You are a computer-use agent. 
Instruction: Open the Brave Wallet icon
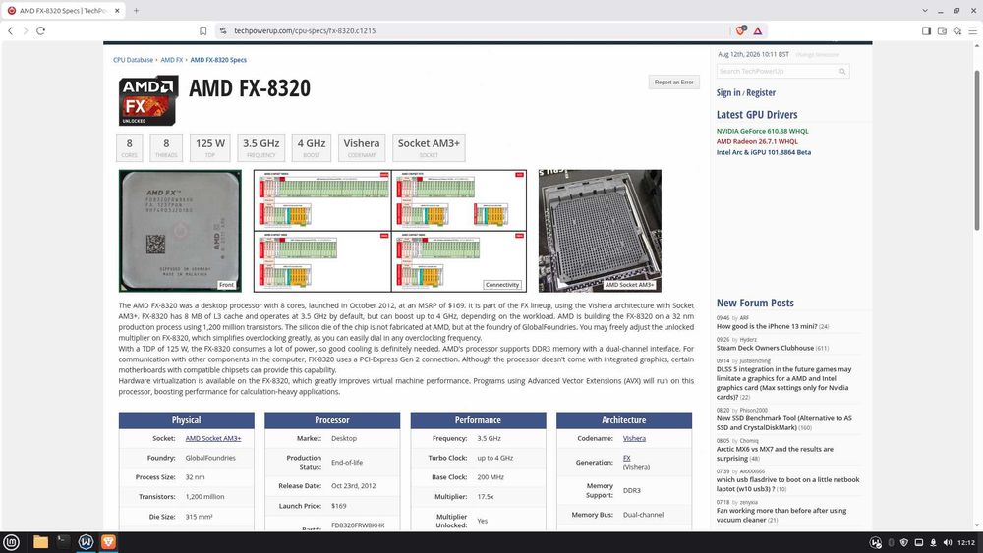[x=942, y=30]
